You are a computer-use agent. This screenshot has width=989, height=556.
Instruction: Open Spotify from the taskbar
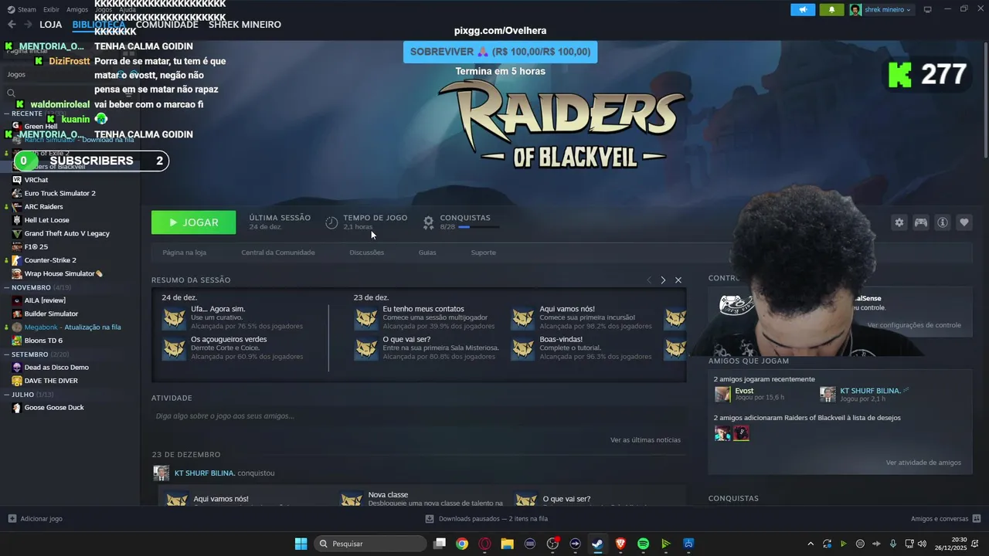[643, 544]
